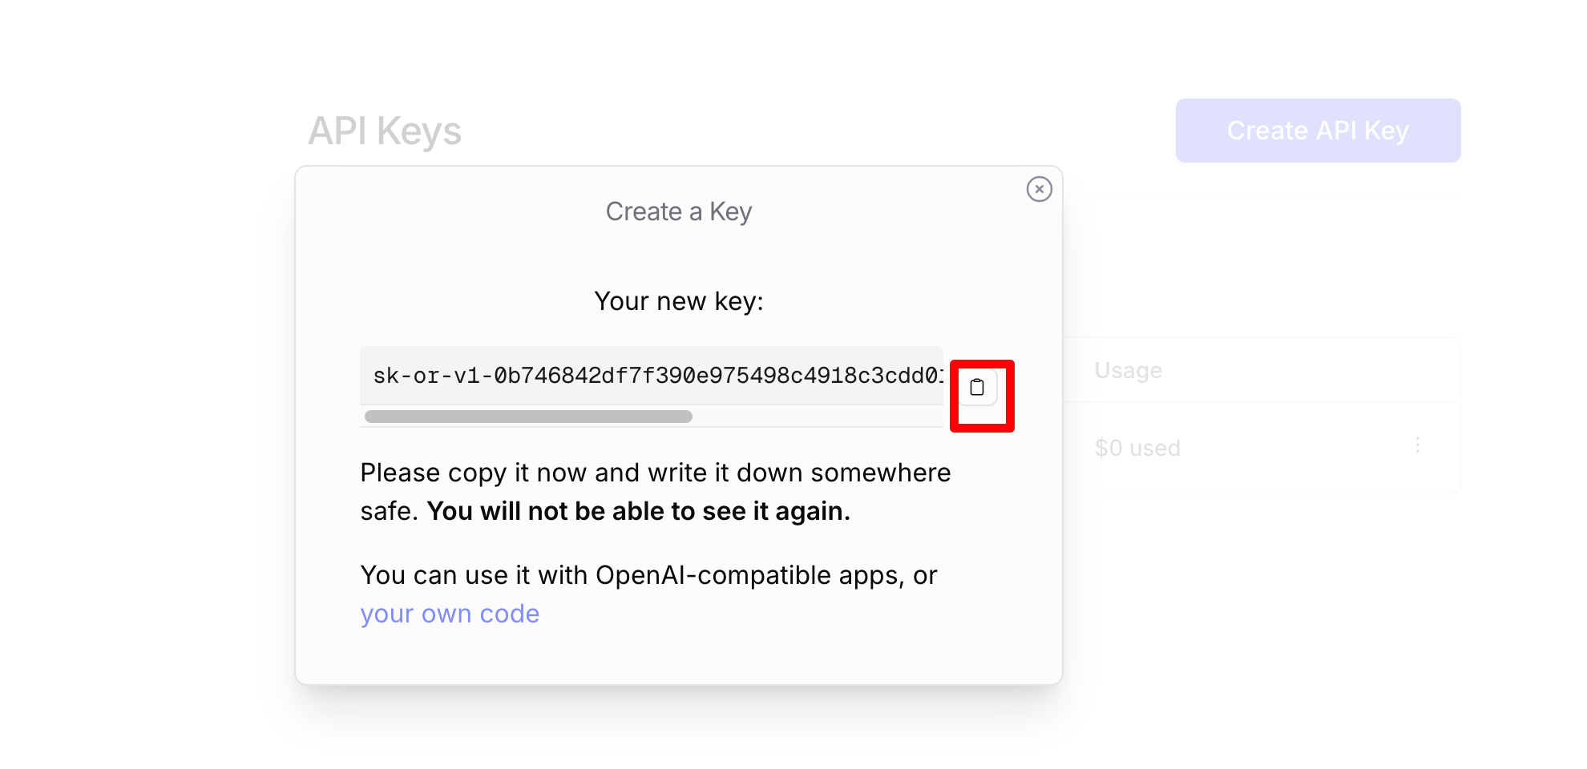Click the word "safe." in the warning
This screenshot has height=769, width=1587.
pos(389,511)
